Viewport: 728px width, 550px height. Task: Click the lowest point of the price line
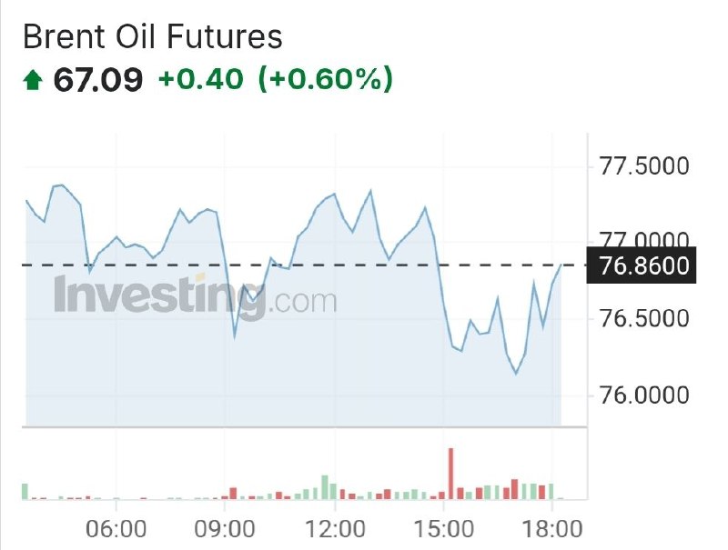point(516,374)
